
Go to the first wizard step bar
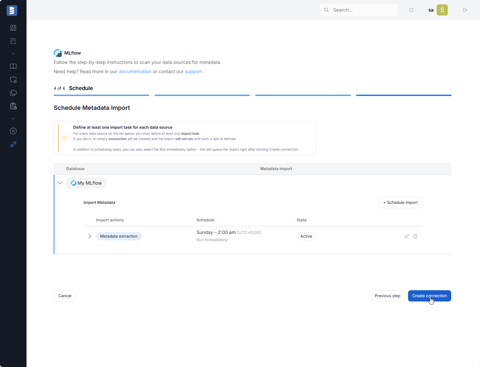pos(101,95)
